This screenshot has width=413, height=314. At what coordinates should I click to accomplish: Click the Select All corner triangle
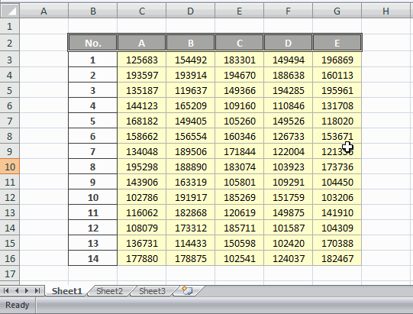pos(10,11)
